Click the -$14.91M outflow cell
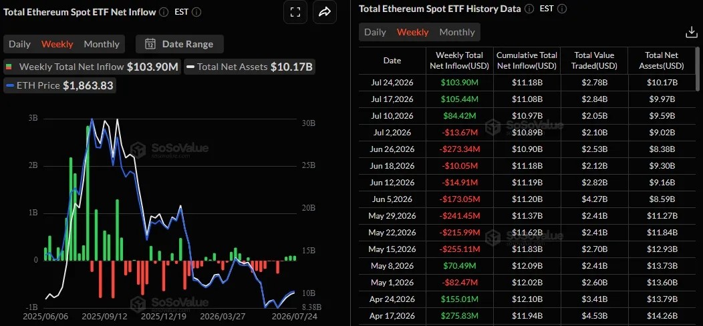 click(x=460, y=183)
